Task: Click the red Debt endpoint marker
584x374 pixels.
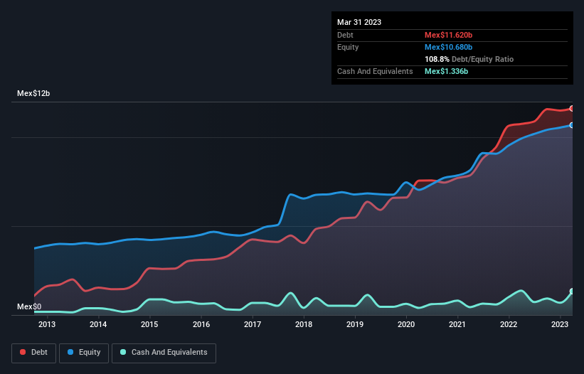Action: coord(572,109)
